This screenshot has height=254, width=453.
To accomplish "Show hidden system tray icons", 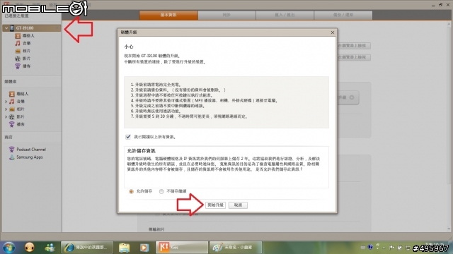I will coord(384,248).
